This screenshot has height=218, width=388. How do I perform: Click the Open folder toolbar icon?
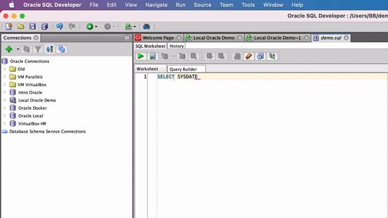pos(21,27)
